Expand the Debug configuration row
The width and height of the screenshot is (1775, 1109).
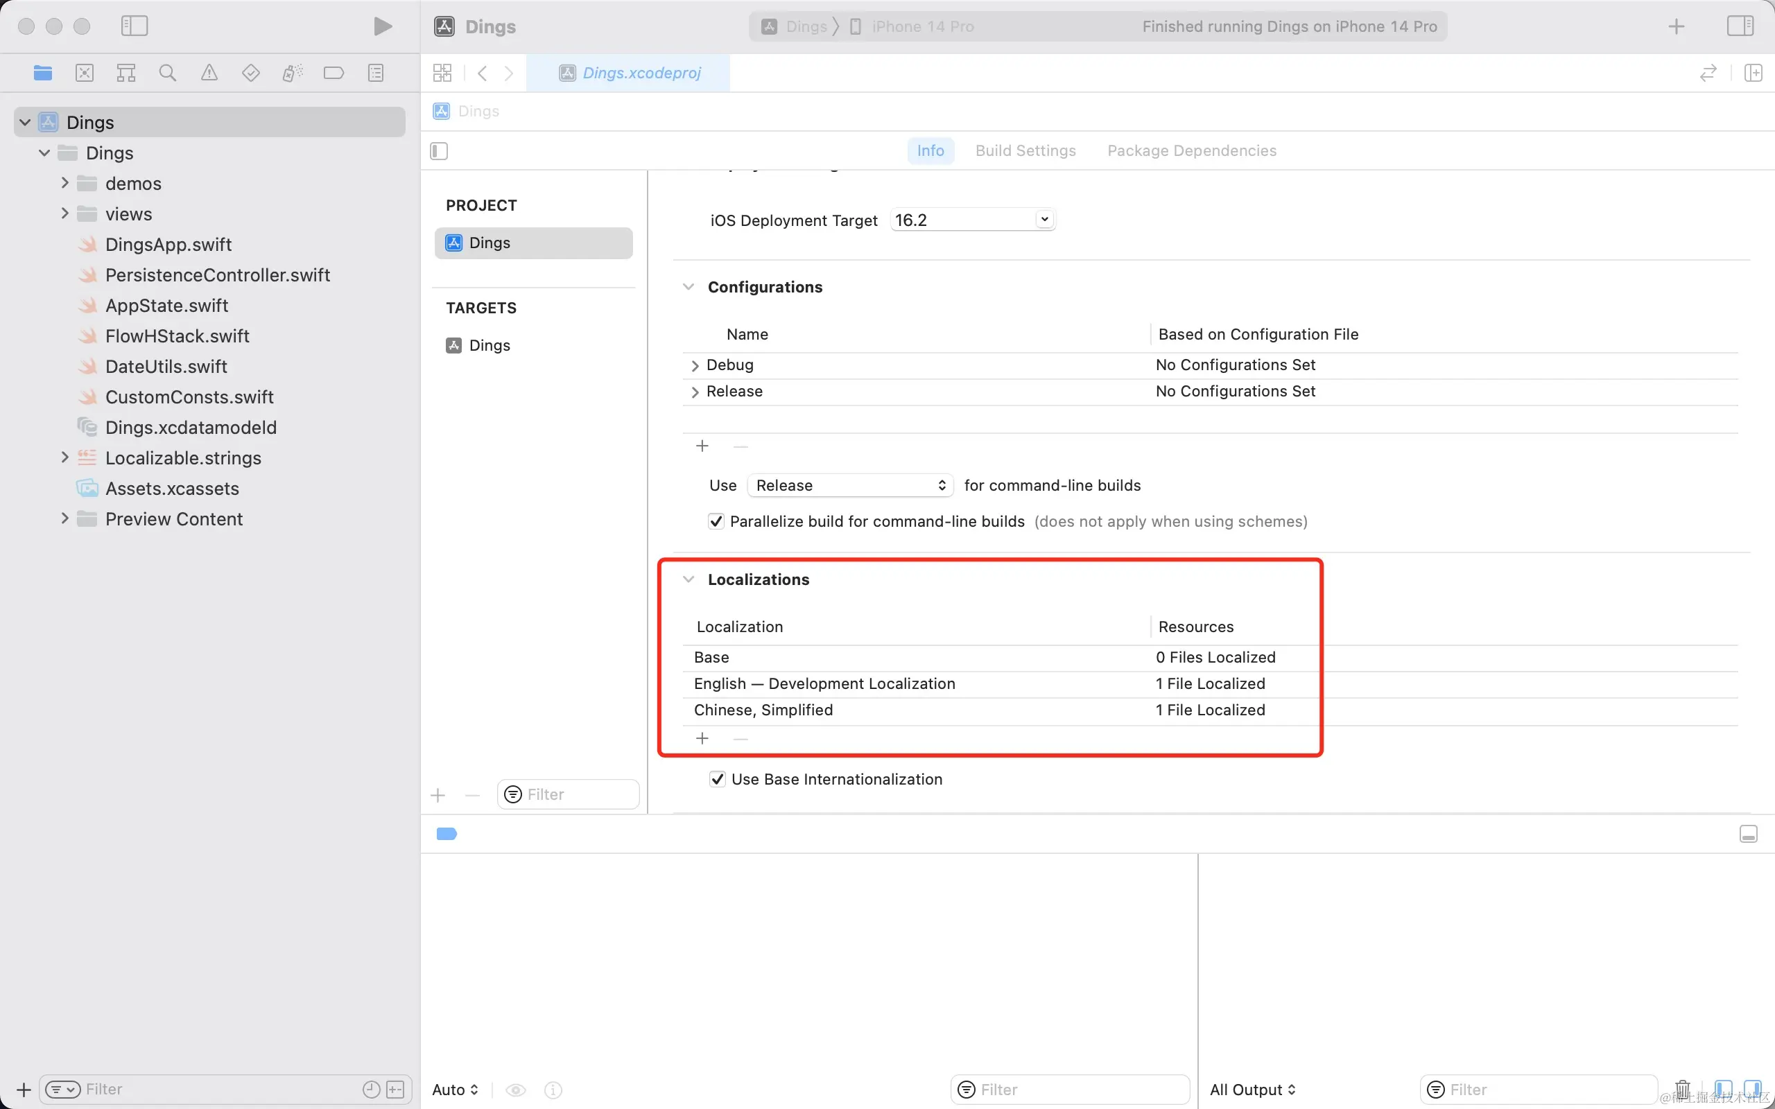point(695,365)
